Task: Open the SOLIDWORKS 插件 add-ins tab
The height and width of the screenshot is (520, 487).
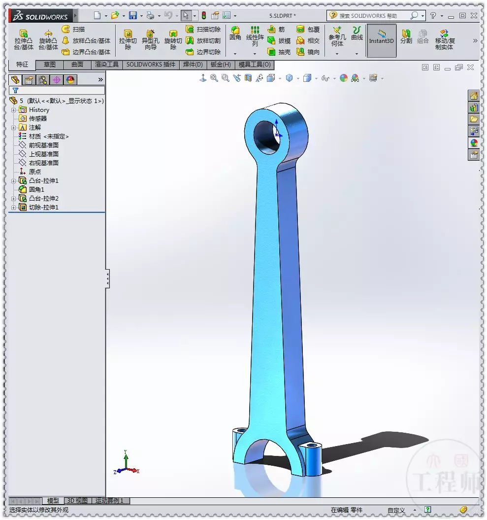Action: pyautogui.click(x=151, y=65)
